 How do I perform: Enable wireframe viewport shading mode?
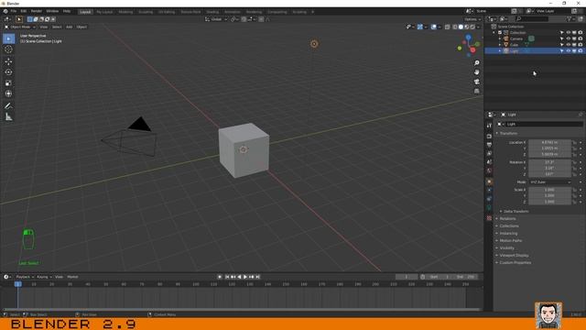(x=454, y=27)
